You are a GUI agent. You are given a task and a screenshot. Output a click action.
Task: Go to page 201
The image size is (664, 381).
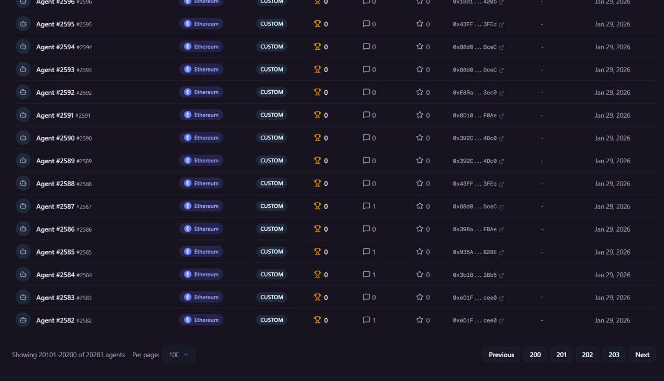click(x=561, y=355)
